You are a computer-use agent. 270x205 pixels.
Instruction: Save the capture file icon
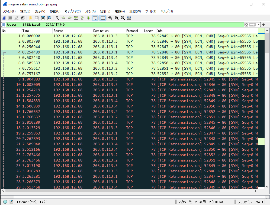(x=37, y=18)
